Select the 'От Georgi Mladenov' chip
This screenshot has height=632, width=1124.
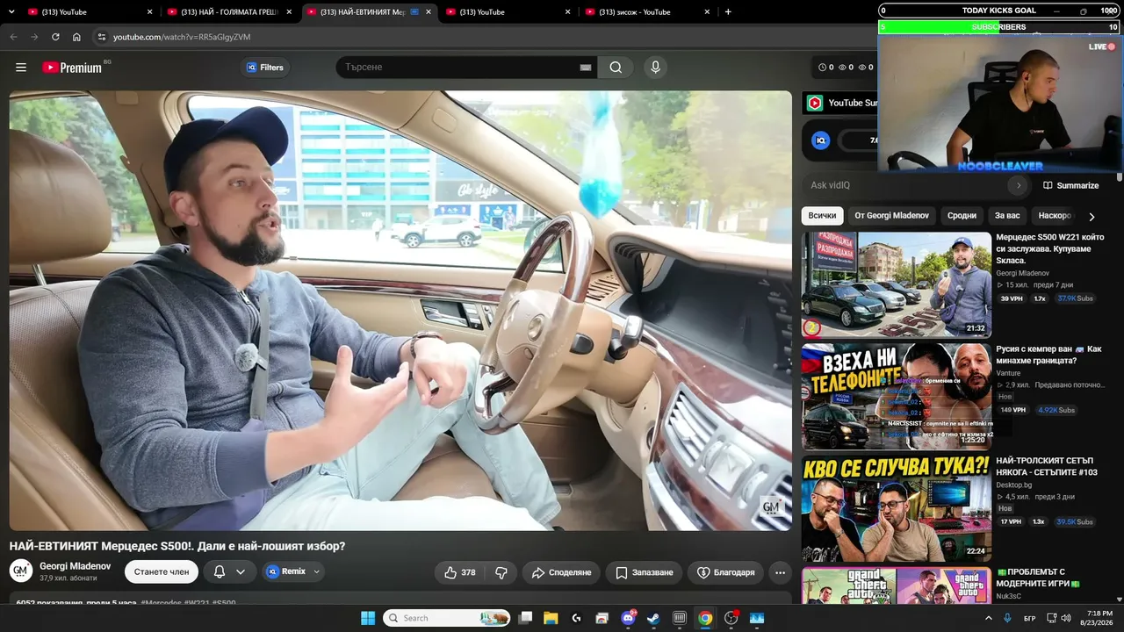tap(891, 215)
